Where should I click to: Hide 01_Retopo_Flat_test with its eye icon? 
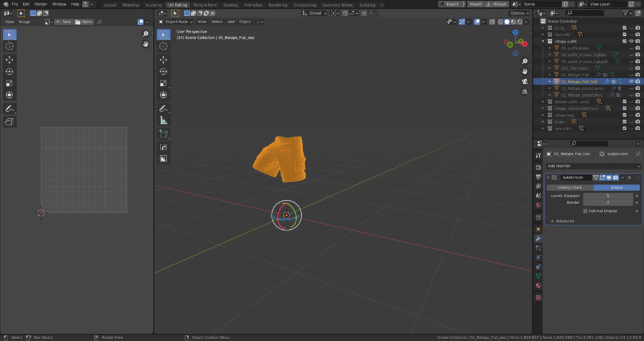tap(631, 82)
